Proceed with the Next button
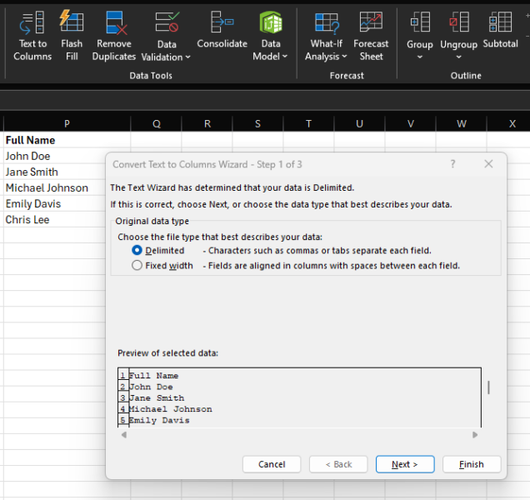 click(x=405, y=464)
